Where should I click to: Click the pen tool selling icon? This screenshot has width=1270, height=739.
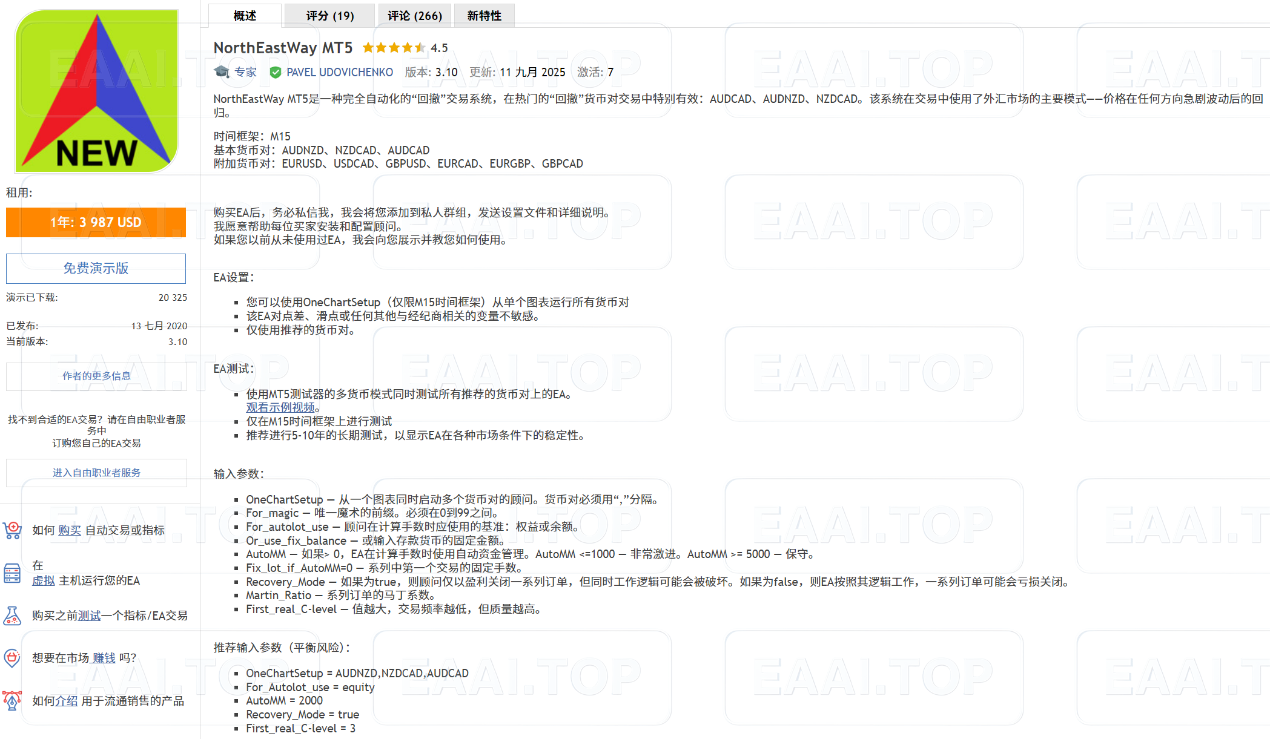click(x=13, y=699)
